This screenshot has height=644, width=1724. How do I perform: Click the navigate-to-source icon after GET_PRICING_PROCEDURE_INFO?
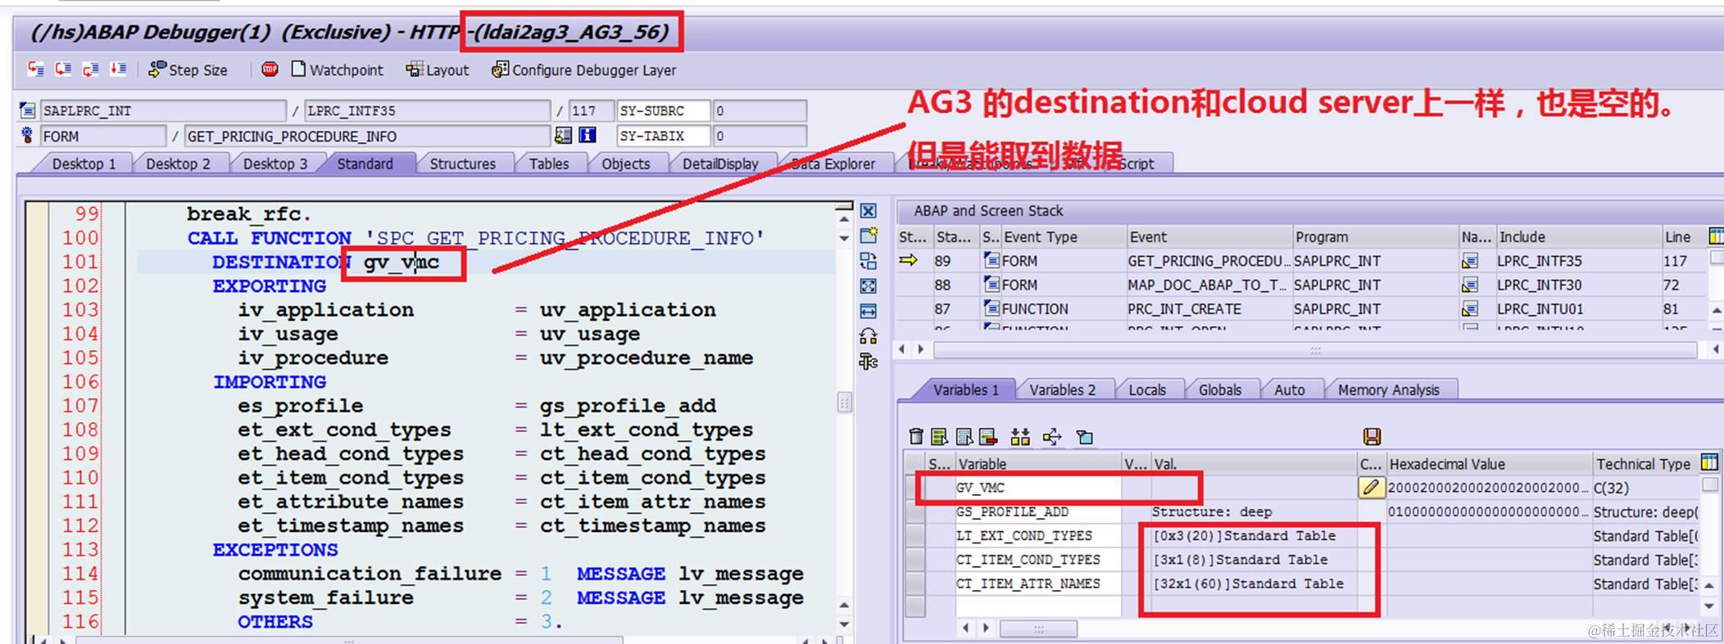coord(563,135)
